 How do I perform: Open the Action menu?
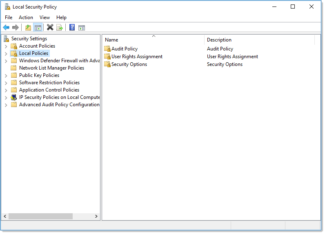26,17
